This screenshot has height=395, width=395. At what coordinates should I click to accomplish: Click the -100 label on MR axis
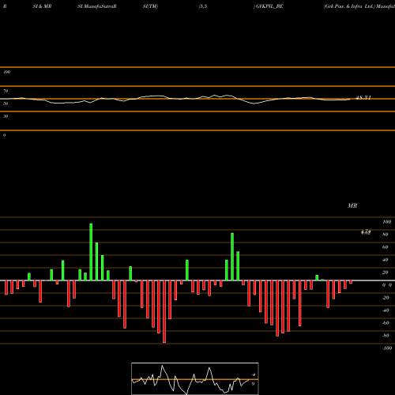387,348
